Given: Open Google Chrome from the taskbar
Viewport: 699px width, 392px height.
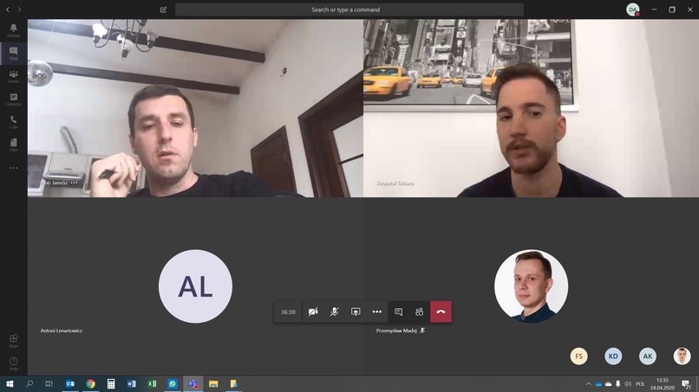Looking at the screenshot, I should pyautogui.click(x=90, y=383).
